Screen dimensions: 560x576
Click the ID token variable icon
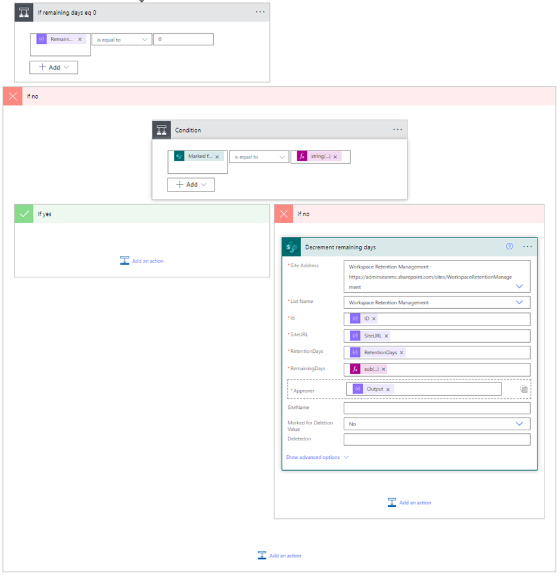coord(355,318)
